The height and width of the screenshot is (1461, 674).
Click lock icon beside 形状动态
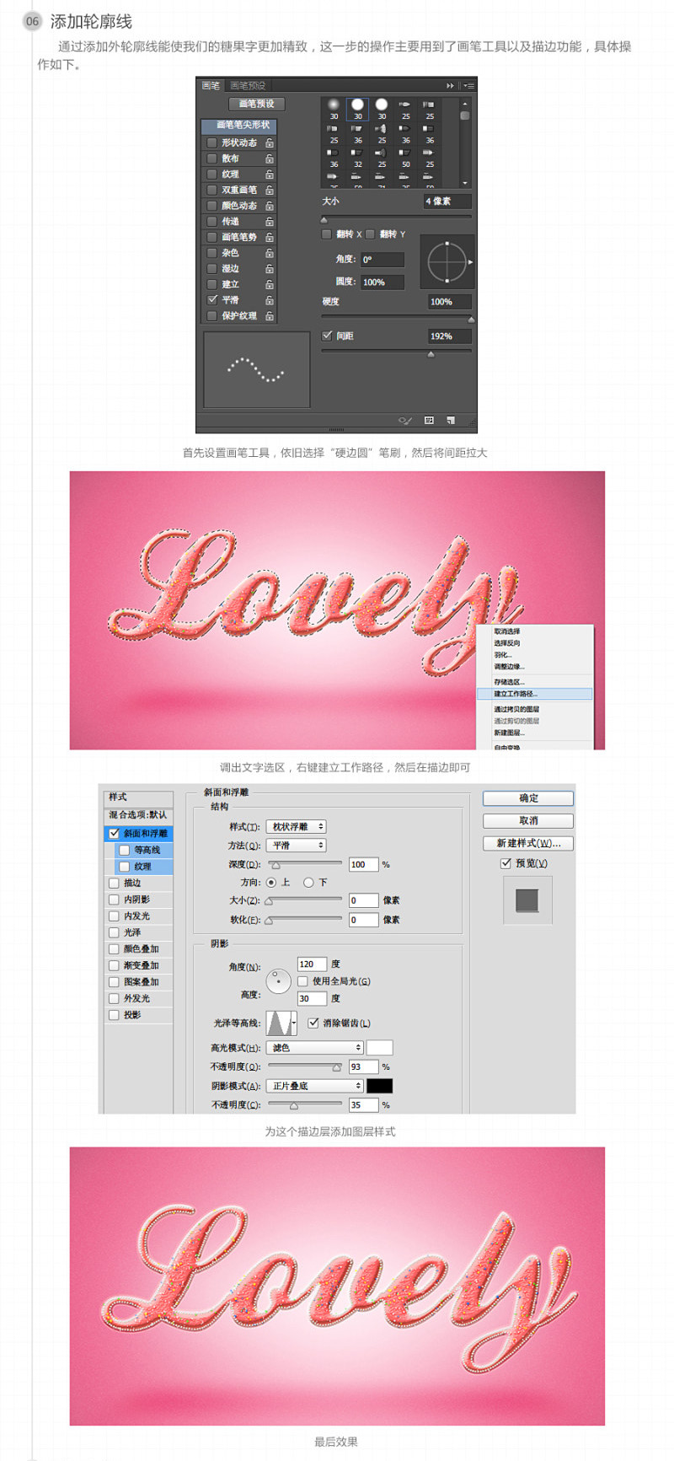pyautogui.click(x=270, y=142)
